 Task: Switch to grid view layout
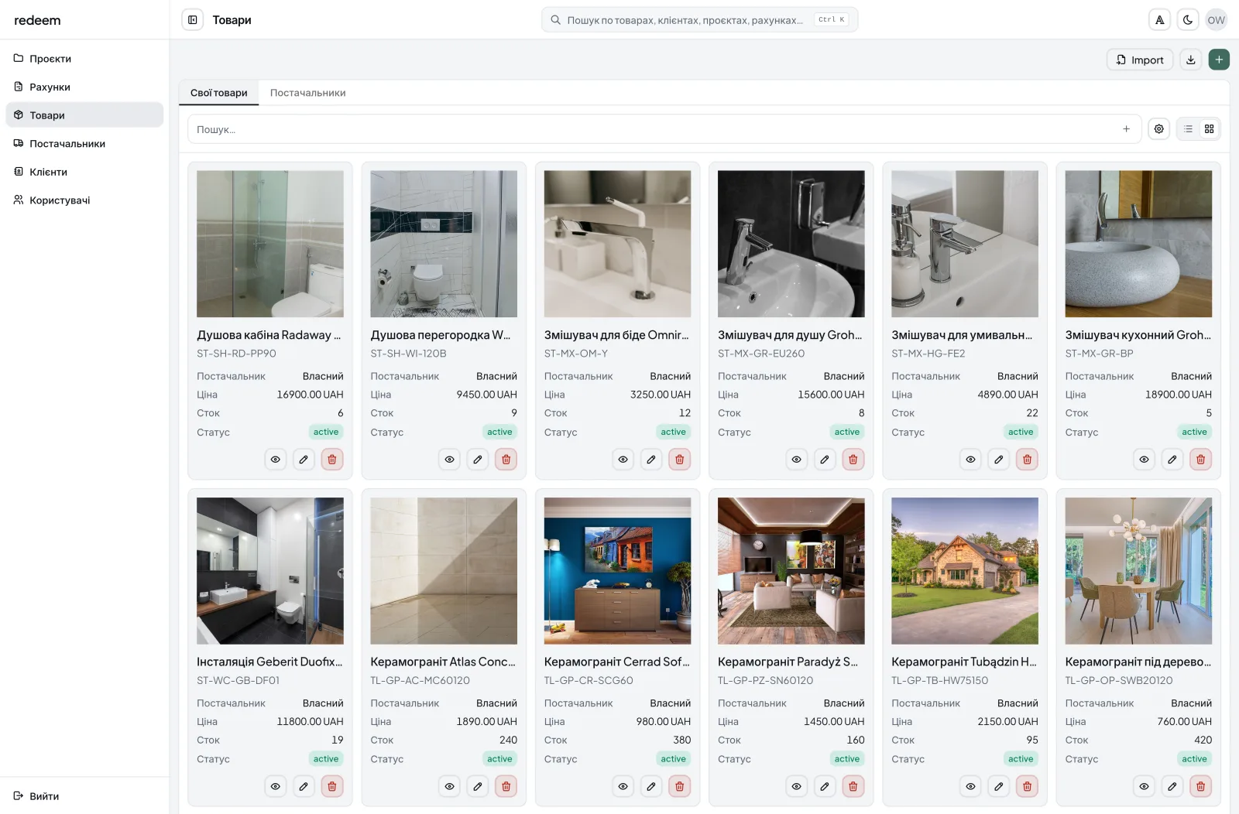point(1209,129)
